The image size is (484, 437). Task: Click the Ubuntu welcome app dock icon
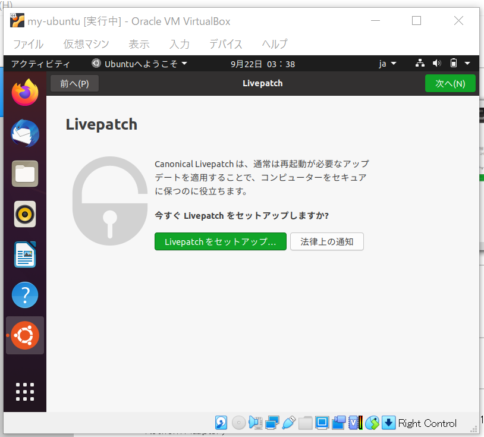25,335
